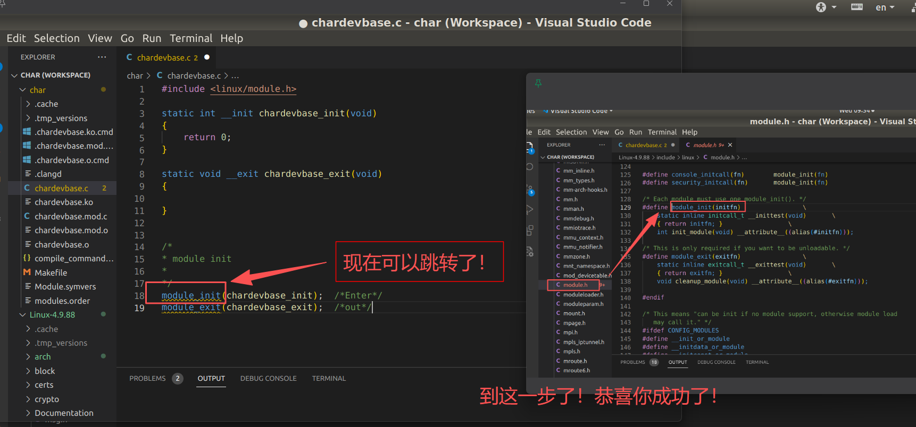Open the Edit menu

pyautogui.click(x=16, y=38)
